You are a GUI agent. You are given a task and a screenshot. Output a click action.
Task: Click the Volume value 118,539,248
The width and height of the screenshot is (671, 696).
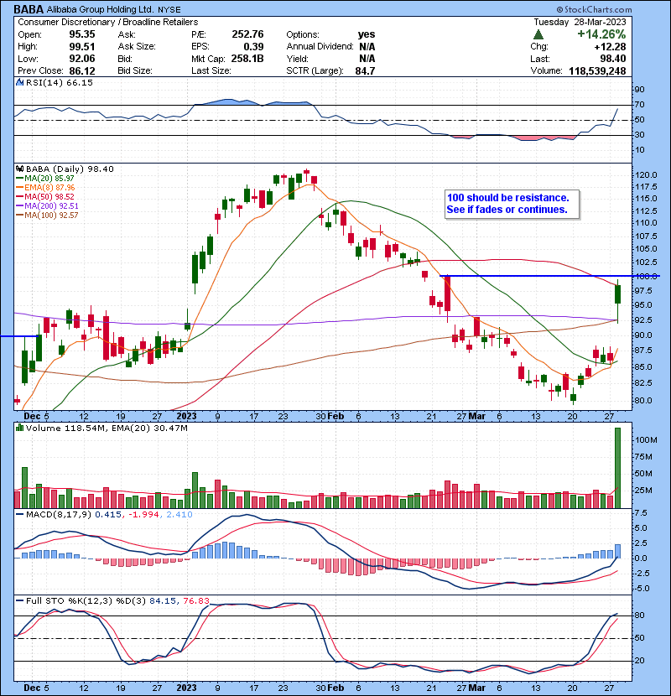[x=597, y=70]
